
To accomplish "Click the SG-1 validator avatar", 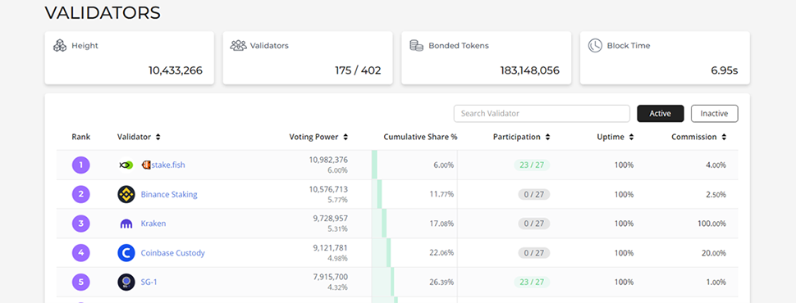I will point(126,283).
